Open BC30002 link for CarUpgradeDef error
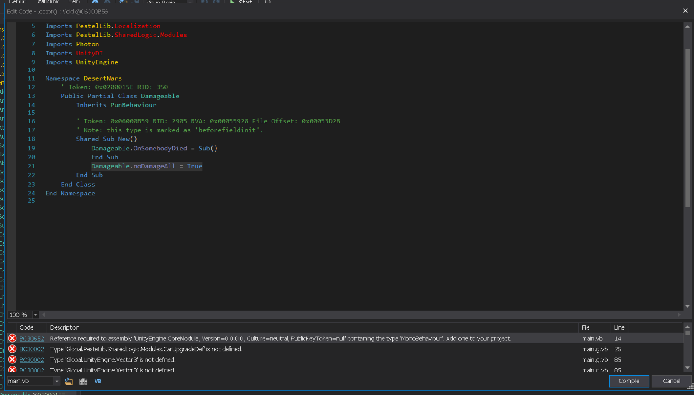Screen dimensions: 694x395 [32, 349]
